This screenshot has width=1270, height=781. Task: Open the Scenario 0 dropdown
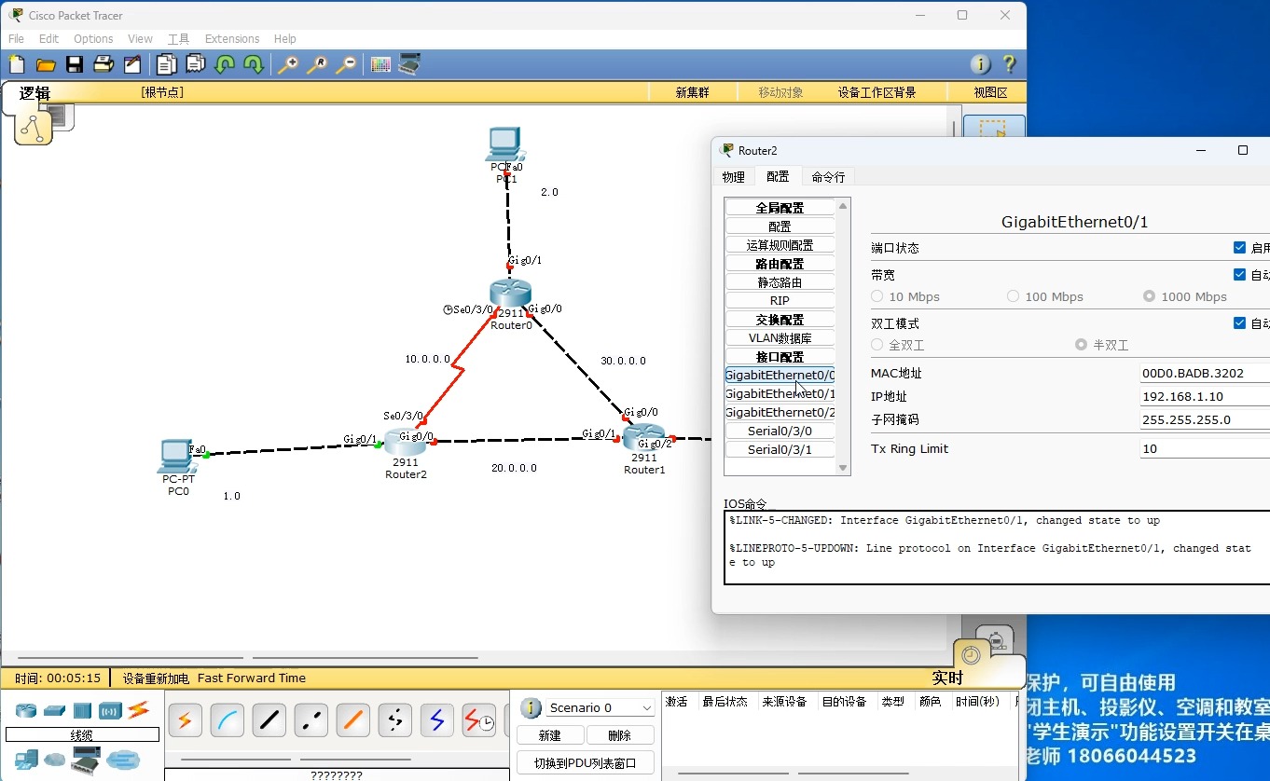click(600, 708)
